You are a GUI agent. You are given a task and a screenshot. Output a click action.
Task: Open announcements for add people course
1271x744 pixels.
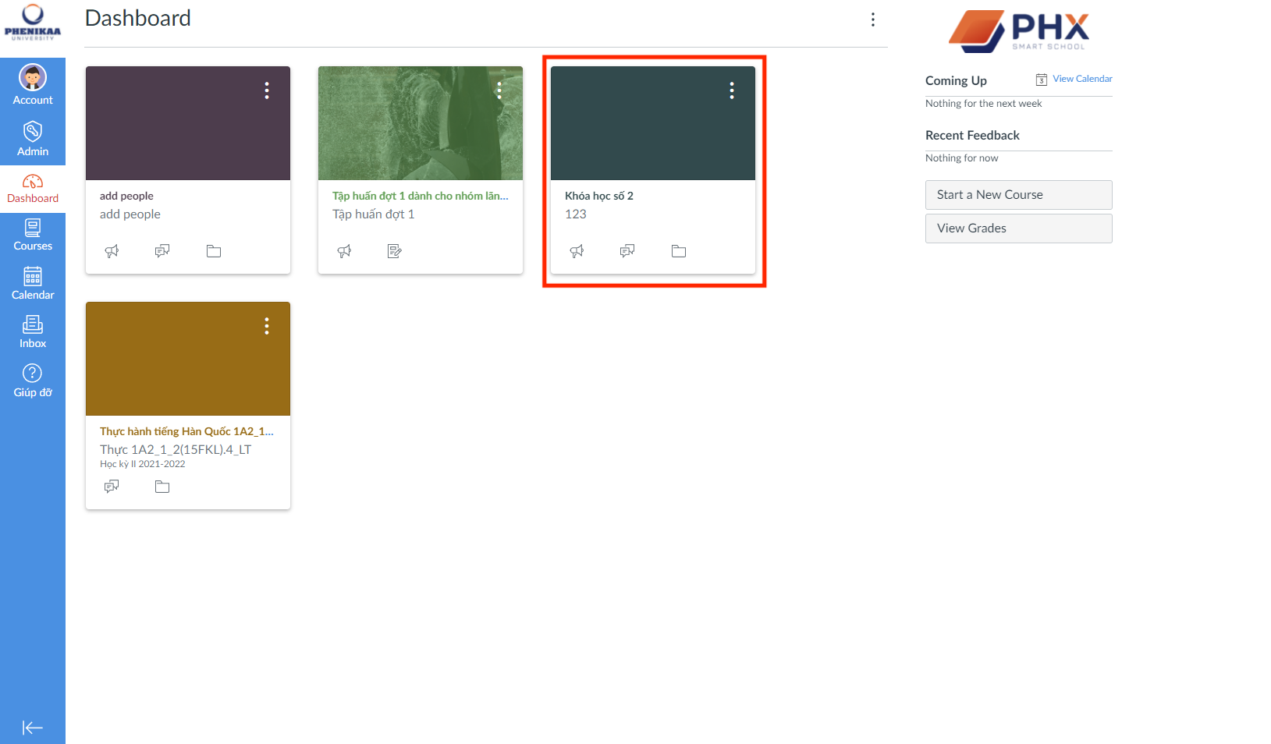click(112, 251)
